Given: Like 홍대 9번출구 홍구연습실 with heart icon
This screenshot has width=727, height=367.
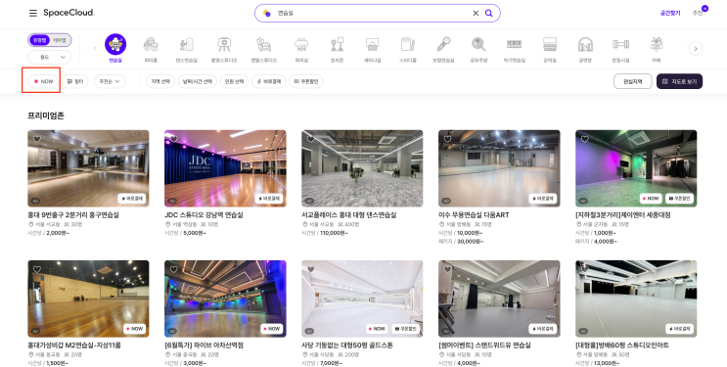Looking at the screenshot, I should [36, 139].
